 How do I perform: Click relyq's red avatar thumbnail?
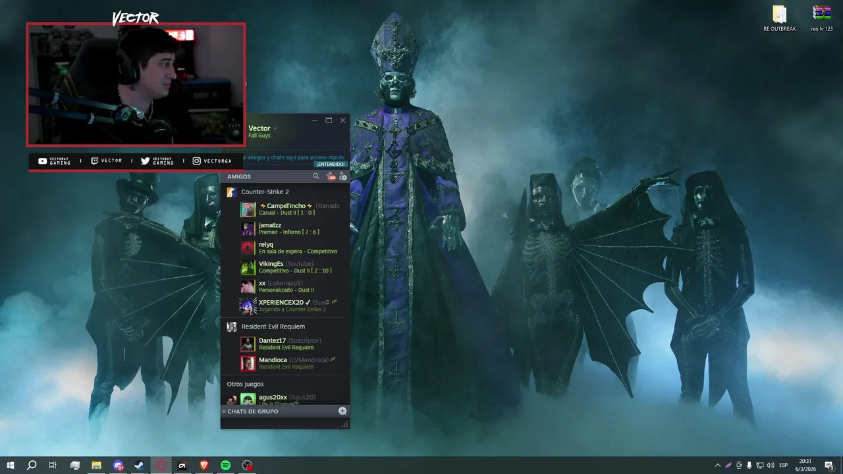[x=248, y=248]
